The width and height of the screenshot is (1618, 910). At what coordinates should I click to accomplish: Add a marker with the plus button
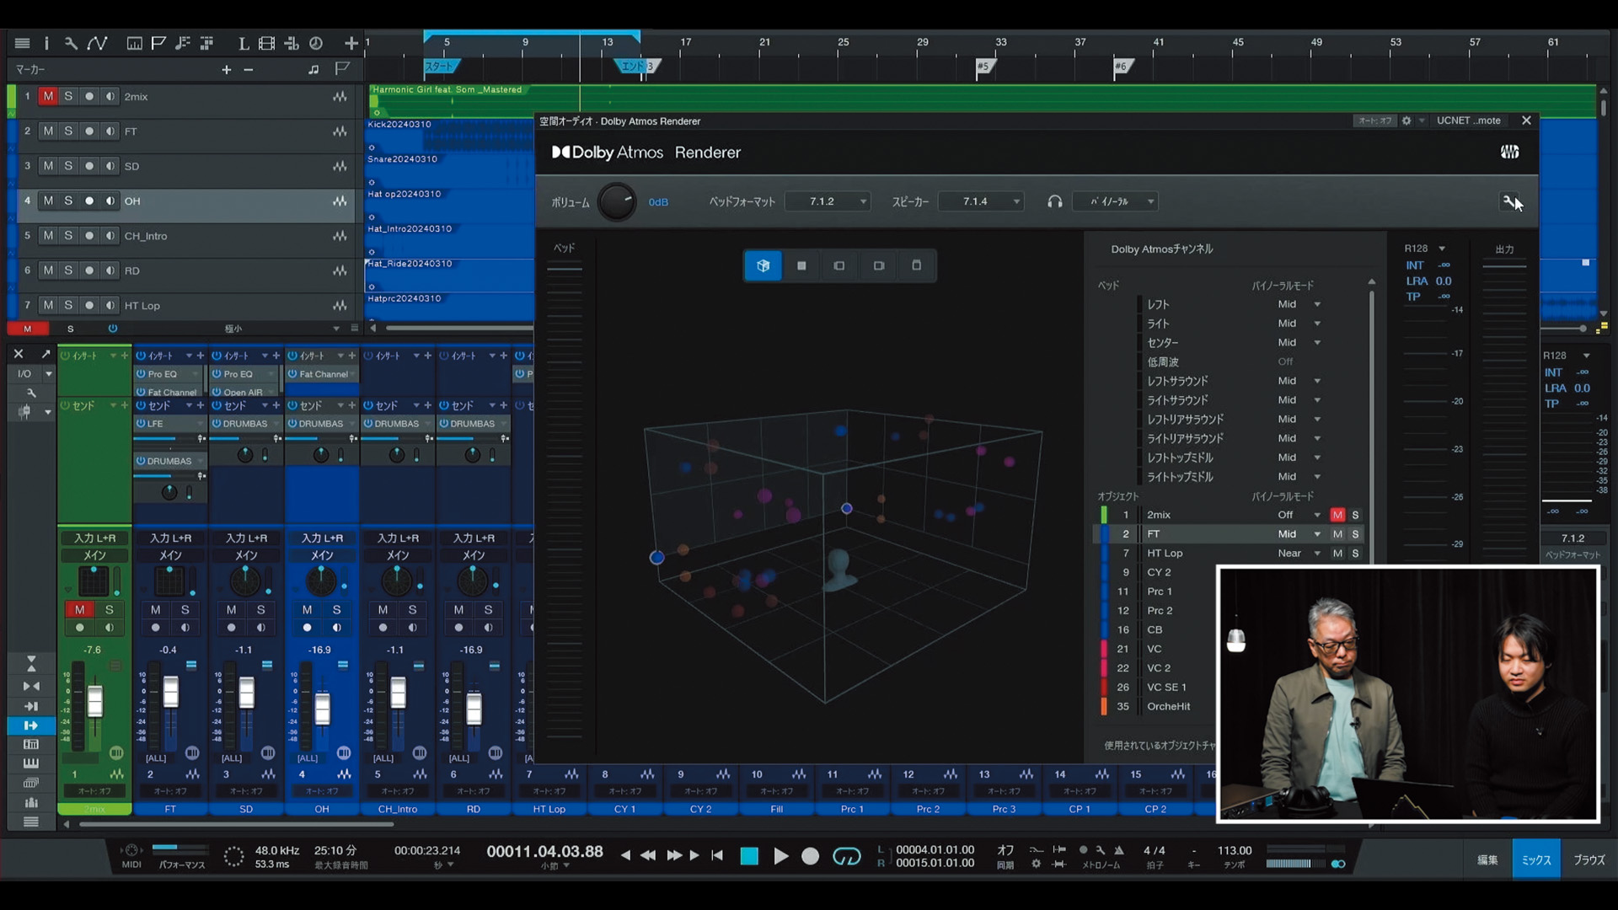[x=226, y=70]
